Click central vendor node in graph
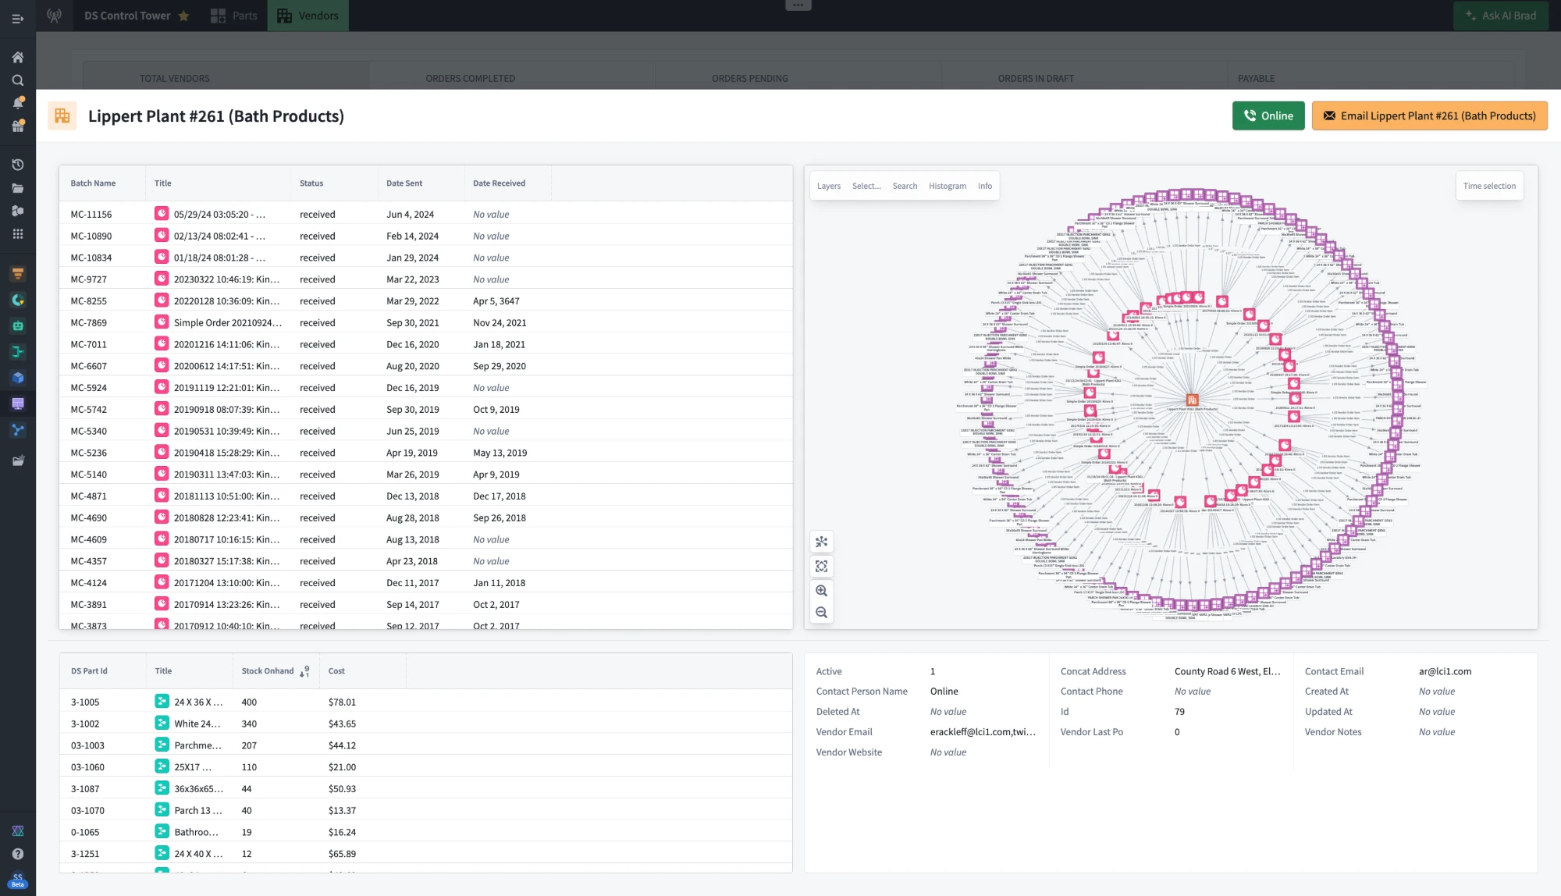Image resolution: width=1561 pixels, height=896 pixels. point(1192,400)
